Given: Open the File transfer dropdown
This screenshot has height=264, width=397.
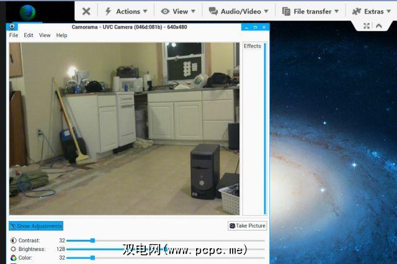Looking at the screenshot, I should click(310, 11).
